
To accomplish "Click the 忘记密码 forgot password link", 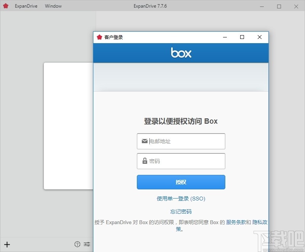I will [180, 211].
